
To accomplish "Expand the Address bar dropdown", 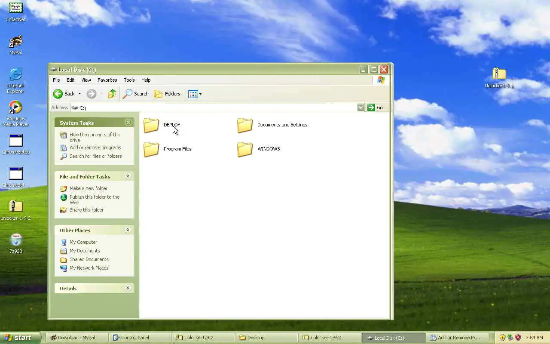I will coord(361,107).
